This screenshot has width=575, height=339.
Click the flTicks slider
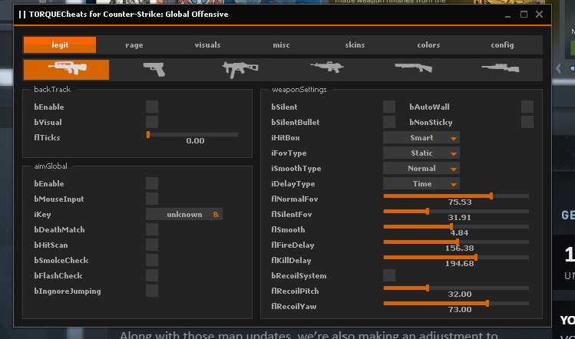pos(192,134)
